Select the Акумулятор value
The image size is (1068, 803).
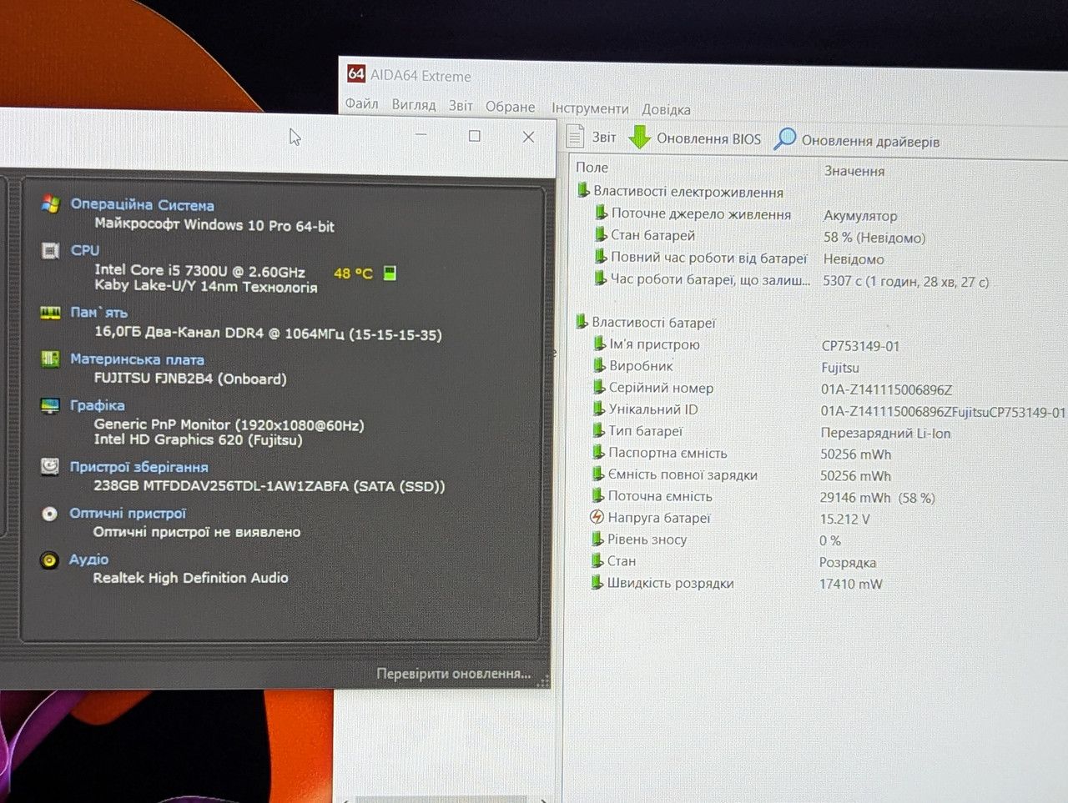[x=860, y=216]
